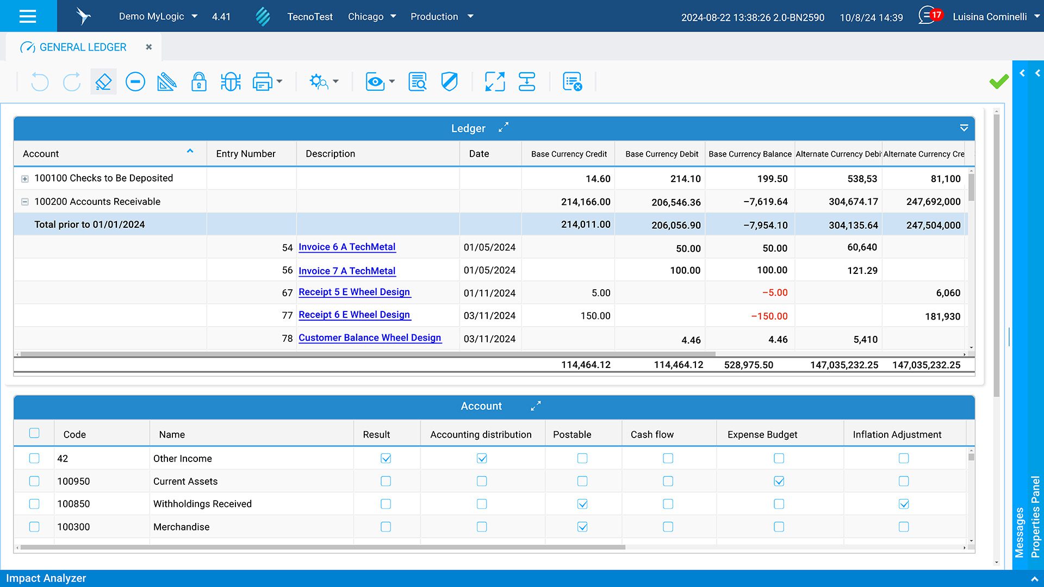
Task: Check the select-all checkbox in Account grid header
Action: (34, 433)
